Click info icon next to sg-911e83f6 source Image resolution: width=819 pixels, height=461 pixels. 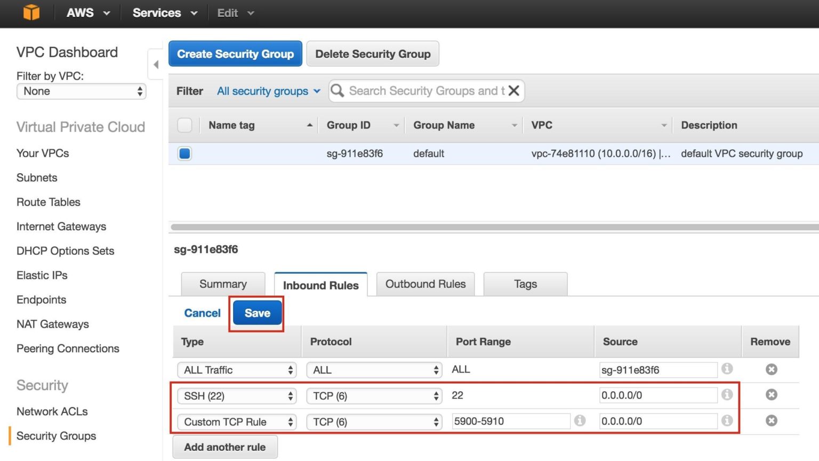coord(727,369)
